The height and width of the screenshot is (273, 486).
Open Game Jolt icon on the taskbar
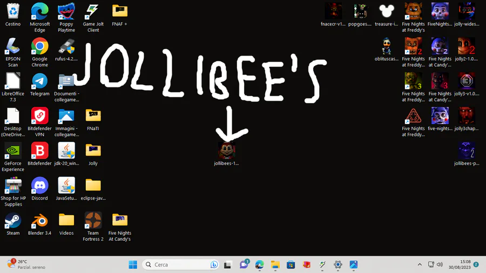point(322,265)
